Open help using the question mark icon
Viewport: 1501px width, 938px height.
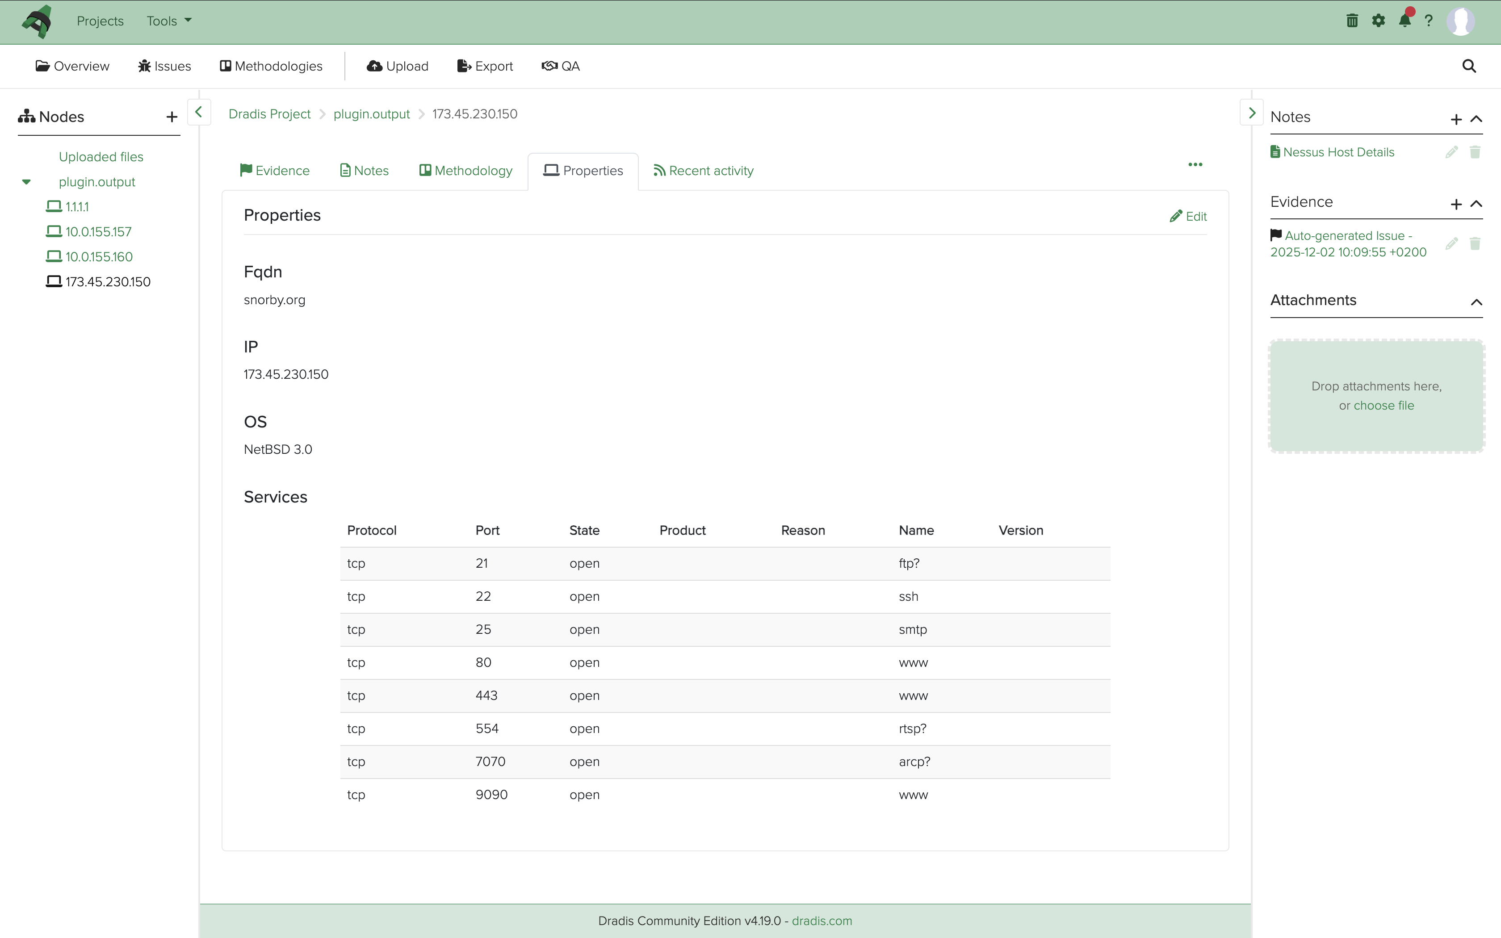click(1429, 21)
